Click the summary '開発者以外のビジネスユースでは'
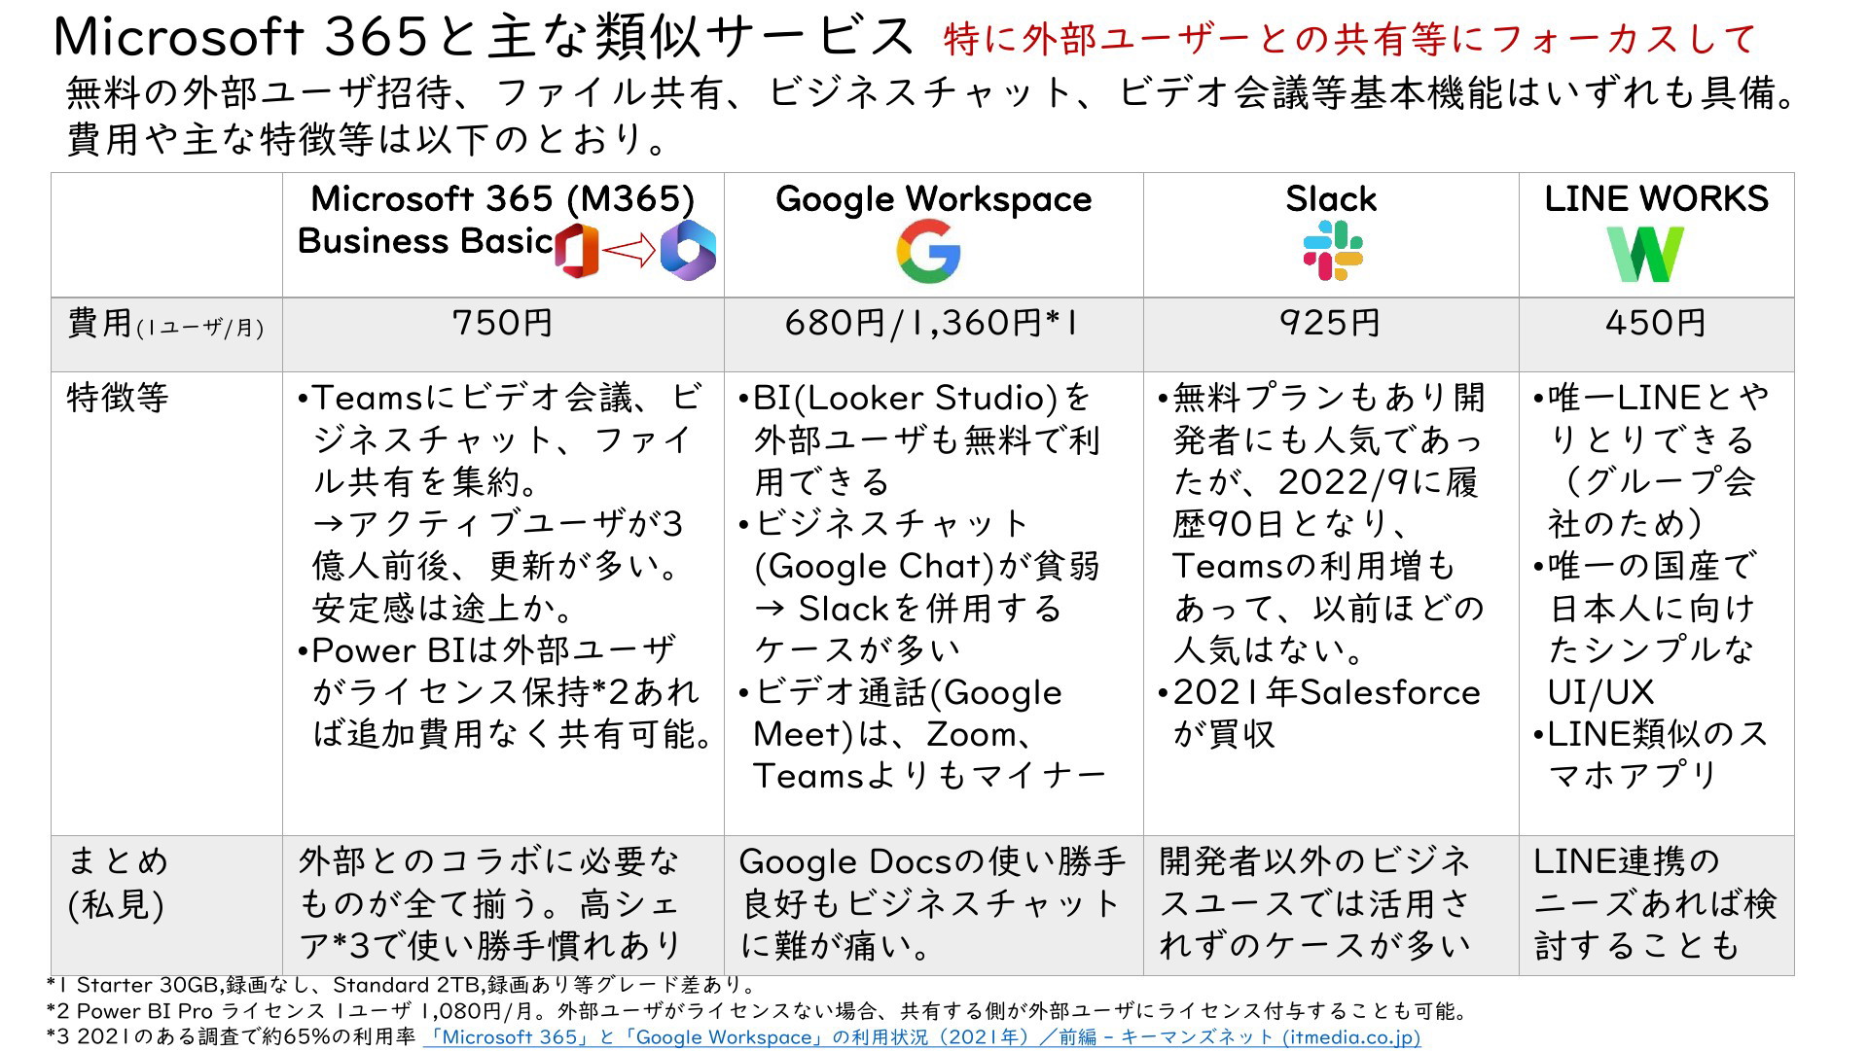Viewport: 1868px width, 1051px height. tap(1315, 903)
